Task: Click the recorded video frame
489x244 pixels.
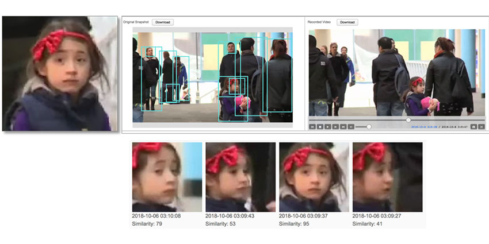Action: (x=397, y=72)
